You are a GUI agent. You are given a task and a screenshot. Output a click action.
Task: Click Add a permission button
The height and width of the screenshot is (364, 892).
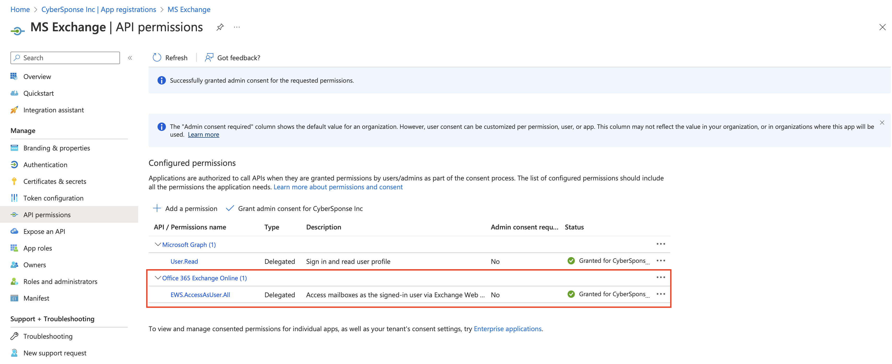(x=185, y=209)
